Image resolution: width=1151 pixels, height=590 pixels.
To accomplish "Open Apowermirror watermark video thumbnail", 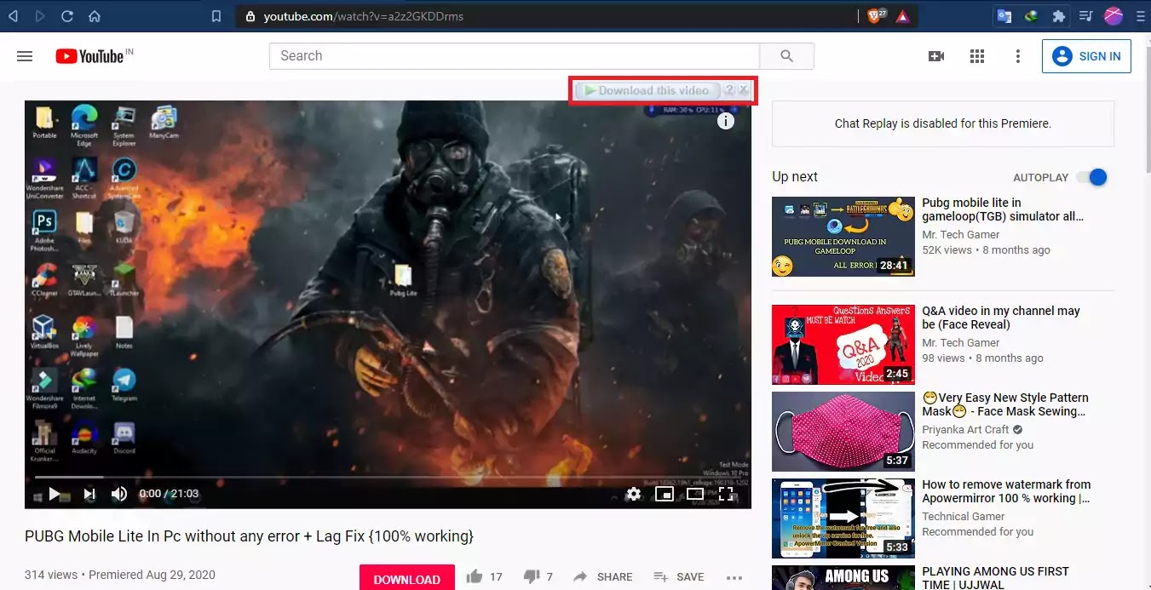I will (x=843, y=518).
